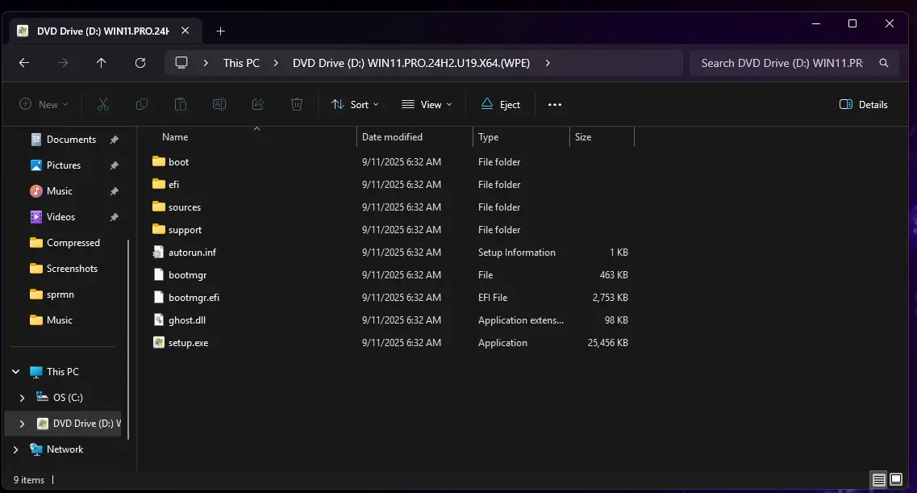Open the See more ellipsis menu
Screen dimensions: 917x493
(x=554, y=104)
